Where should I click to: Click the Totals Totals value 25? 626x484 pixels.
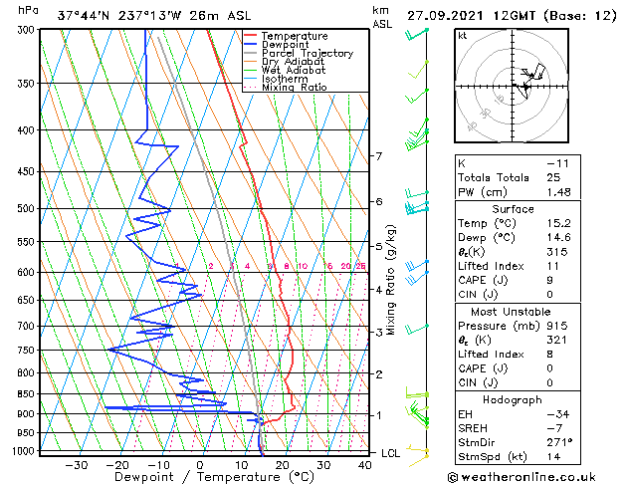(x=553, y=177)
